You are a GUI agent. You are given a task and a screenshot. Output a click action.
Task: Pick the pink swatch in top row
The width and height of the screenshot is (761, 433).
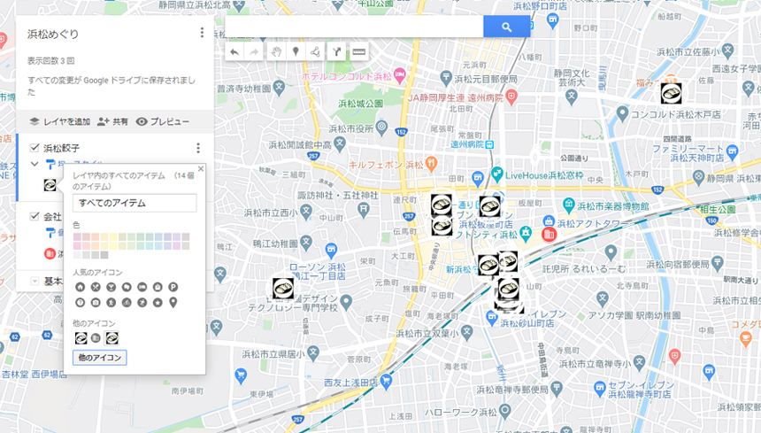coord(77,237)
